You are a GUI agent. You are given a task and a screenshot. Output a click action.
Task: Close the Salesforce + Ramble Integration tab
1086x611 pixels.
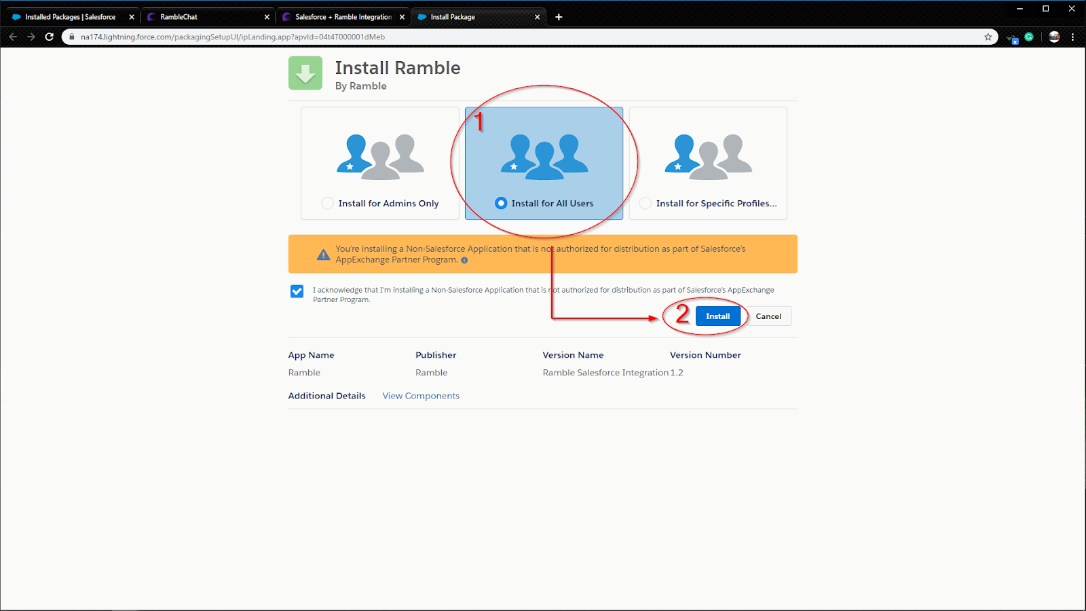click(402, 17)
